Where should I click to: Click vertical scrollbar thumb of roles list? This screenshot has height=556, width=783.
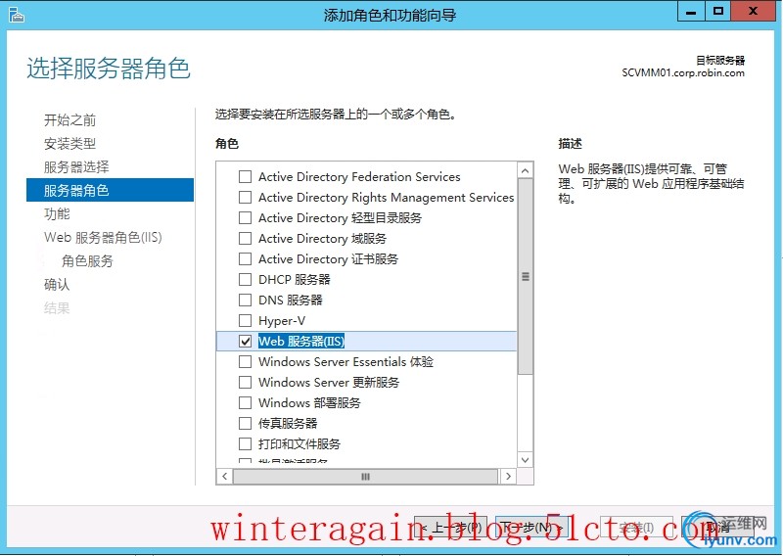525,276
